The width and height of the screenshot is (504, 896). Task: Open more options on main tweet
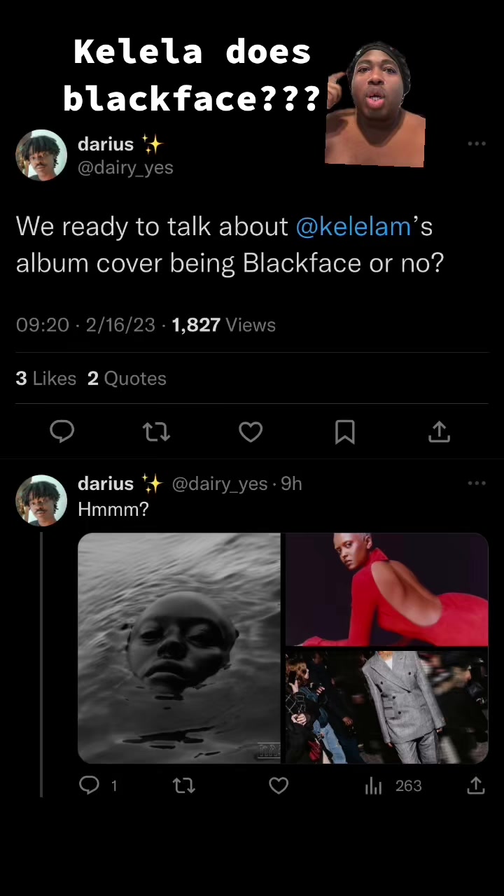point(477,143)
